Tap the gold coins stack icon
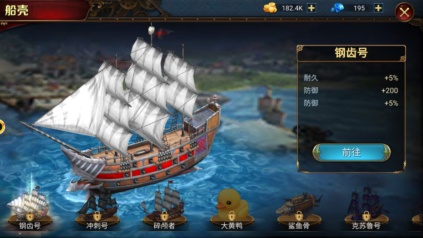 click(x=270, y=8)
